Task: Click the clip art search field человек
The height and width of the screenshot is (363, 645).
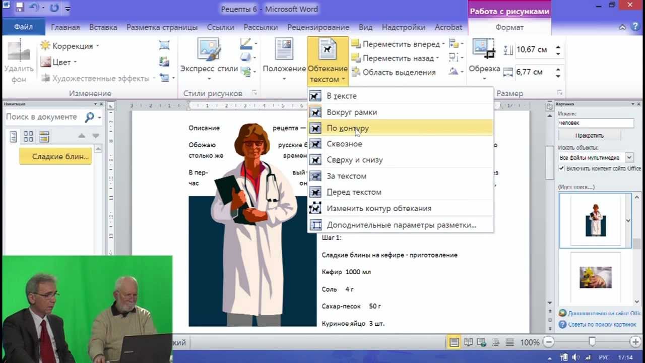Action: (596, 123)
